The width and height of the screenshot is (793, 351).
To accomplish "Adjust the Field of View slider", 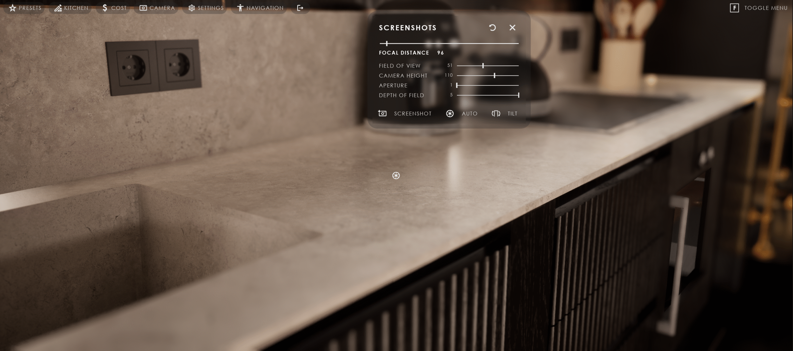I will (x=483, y=66).
